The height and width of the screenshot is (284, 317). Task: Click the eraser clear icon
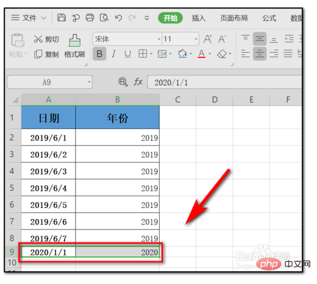[222, 54]
